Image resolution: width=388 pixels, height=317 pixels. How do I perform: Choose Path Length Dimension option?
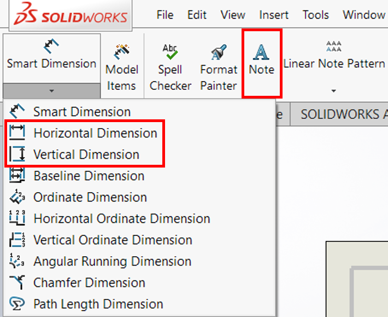pos(139,304)
